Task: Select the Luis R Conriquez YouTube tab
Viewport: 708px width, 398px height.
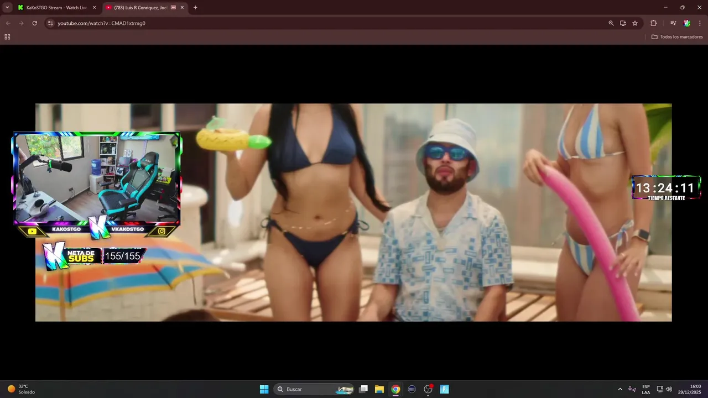Action: tap(145, 7)
